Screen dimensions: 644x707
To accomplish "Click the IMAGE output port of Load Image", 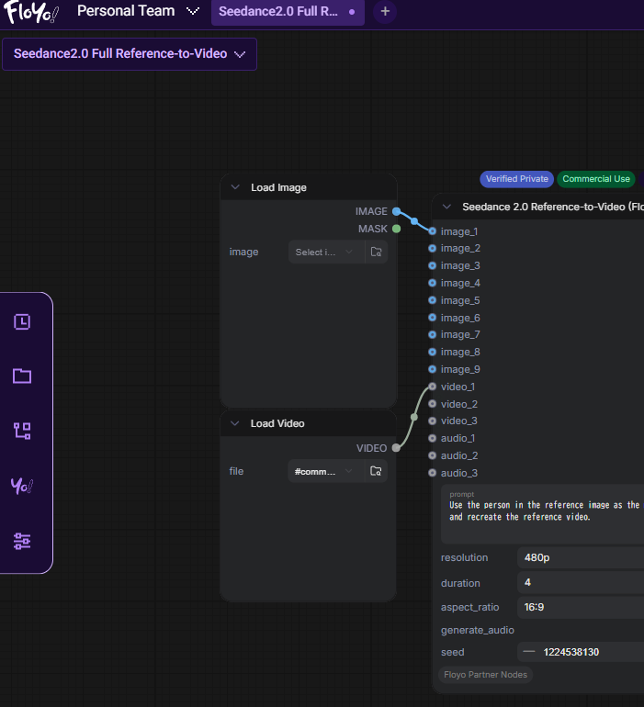I will pyautogui.click(x=396, y=211).
